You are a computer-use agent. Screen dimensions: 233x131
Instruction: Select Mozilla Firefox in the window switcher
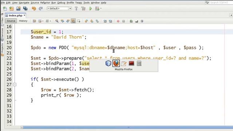[116, 63]
